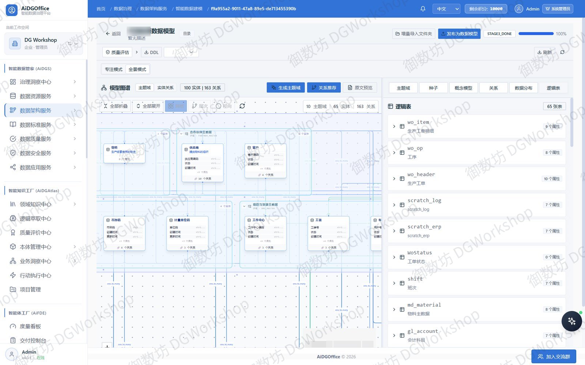Switch to the 逻辑表 tab
The width and height of the screenshot is (585, 365).
553,88
